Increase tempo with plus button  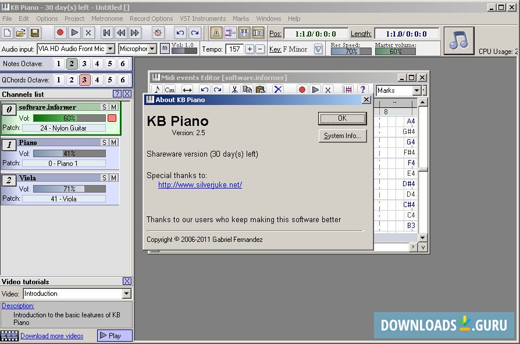[250, 49]
